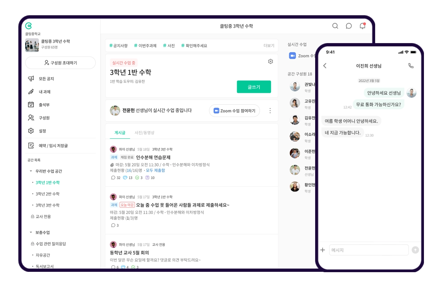The width and height of the screenshot is (448, 284).
Task: Expand hashtags with 더보기
Action: tap(269, 46)
